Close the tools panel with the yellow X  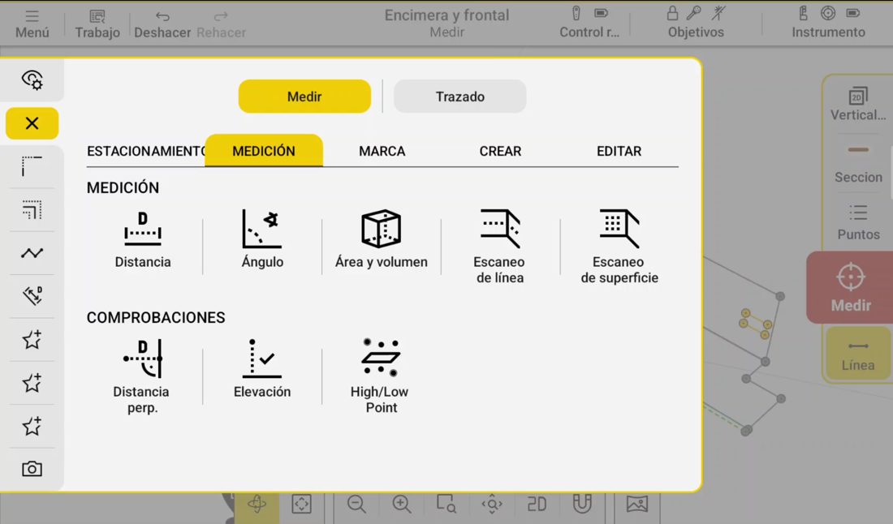[x=32, y=123]
